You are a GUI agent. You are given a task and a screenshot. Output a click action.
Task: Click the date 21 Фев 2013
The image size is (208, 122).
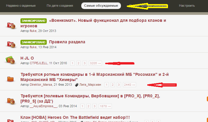(63, 85)
